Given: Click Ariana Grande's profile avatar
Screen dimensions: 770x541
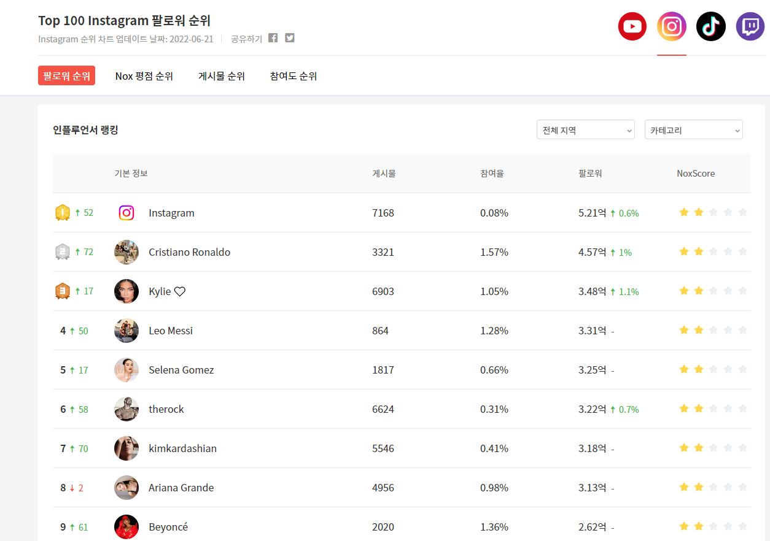Looking at the screenshot, I should [126, 488].
